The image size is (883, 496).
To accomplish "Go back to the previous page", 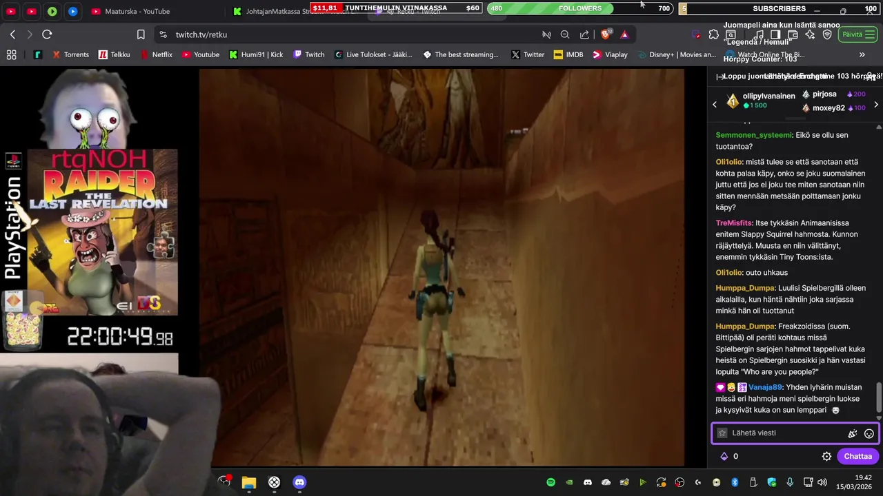I will pyautogui.click(x=13, y=34).
